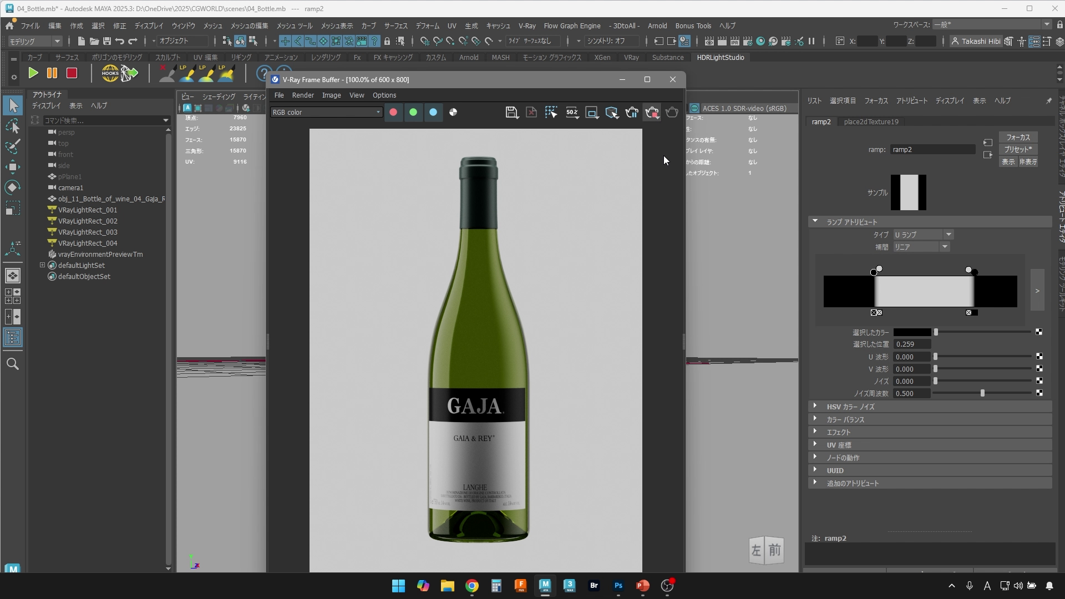1065x599 pixels.
Task: Click the red stop icon on shelf
Action: click(72, 73)
